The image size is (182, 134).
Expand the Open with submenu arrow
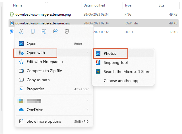pyautogui.click(x=87, y=53)
